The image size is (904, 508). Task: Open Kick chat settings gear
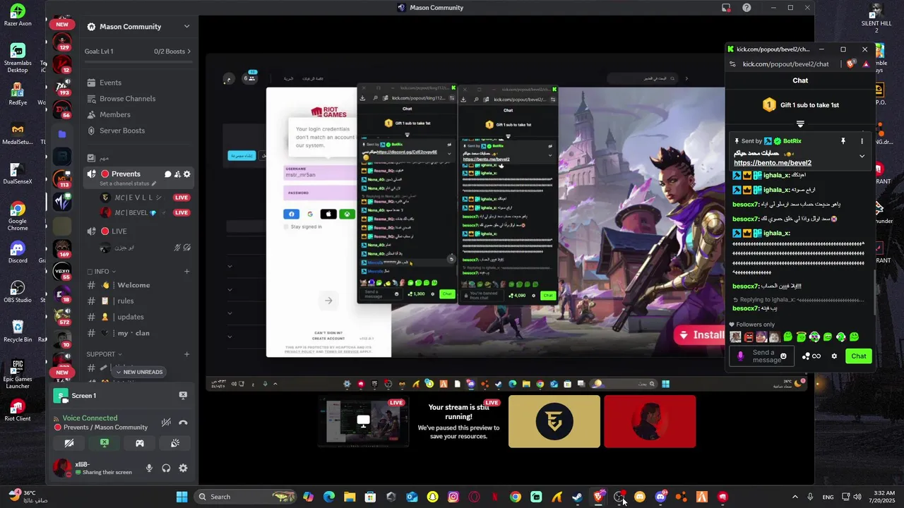(x=834, y=356)
